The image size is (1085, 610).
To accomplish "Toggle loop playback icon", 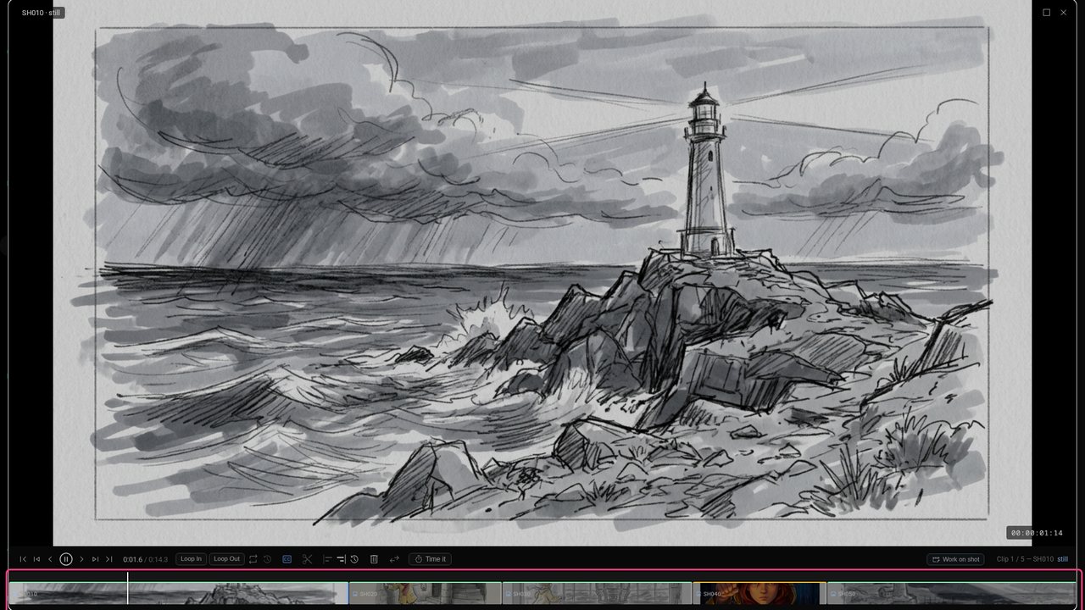I will 253,559.
